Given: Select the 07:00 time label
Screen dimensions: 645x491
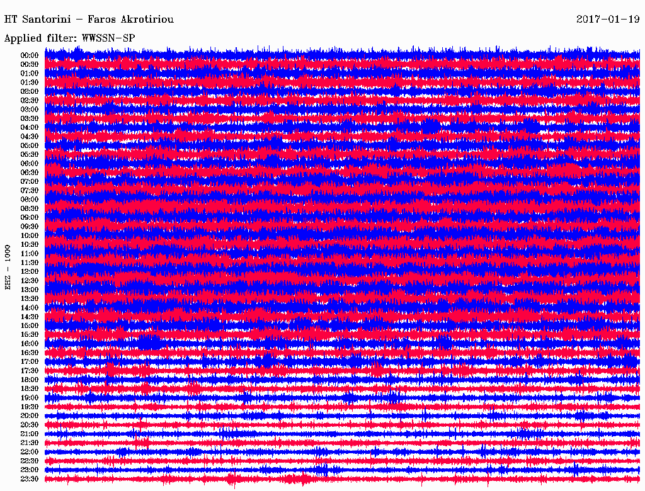Looking at the screenshot, I should pos(30,182).
